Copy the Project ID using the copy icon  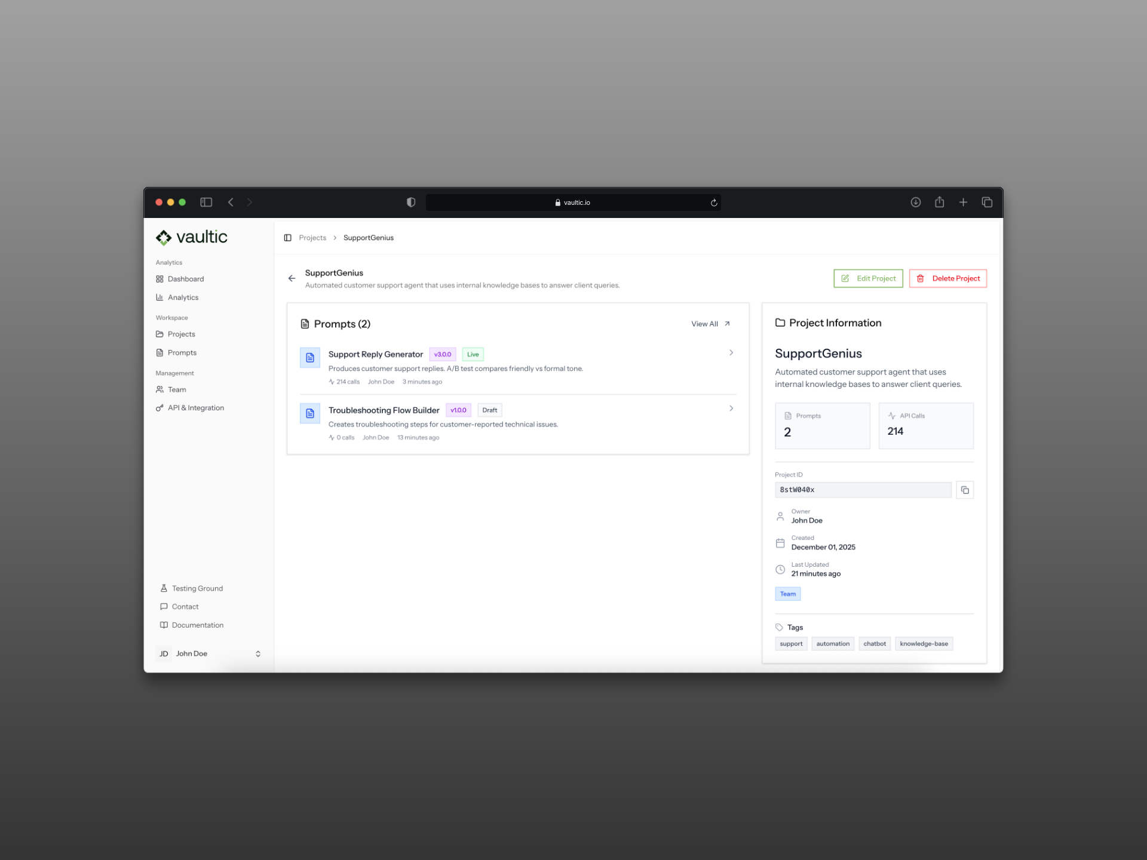tap(965, 490)
